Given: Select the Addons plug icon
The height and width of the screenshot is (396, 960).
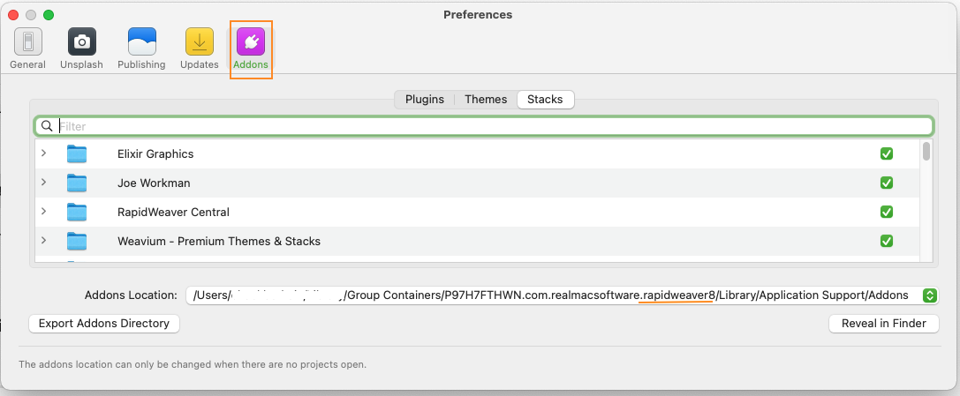Looking at the screenshot, I should click(x=250, y=42).
